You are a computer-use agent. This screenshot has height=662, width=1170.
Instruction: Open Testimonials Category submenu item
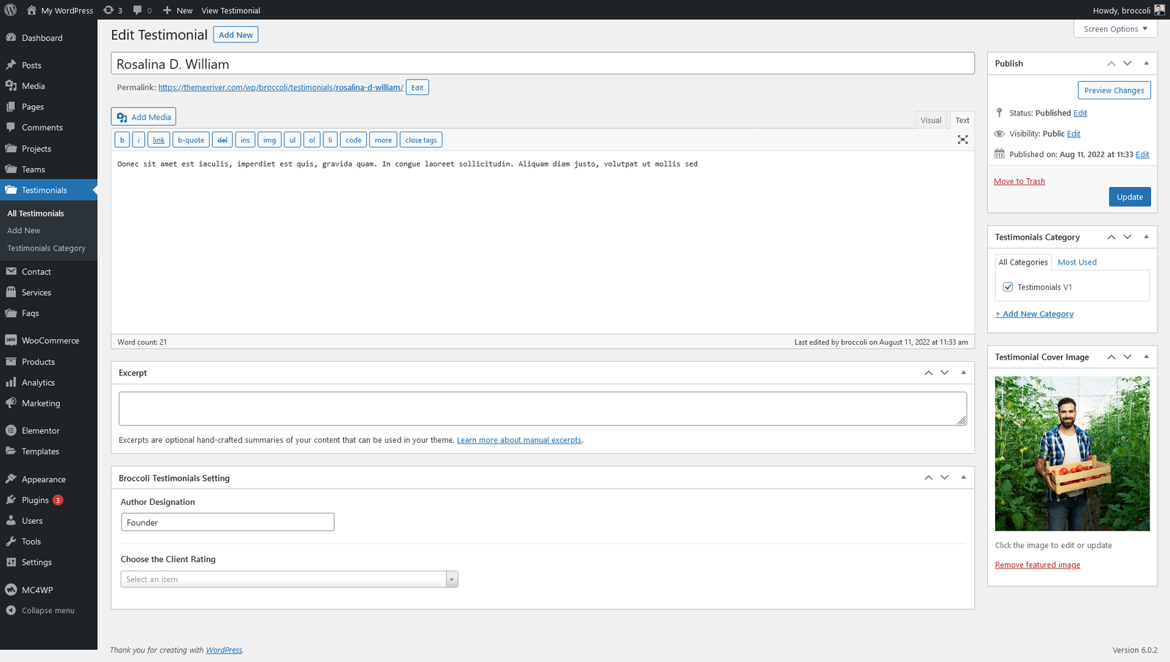coord(46,248)
